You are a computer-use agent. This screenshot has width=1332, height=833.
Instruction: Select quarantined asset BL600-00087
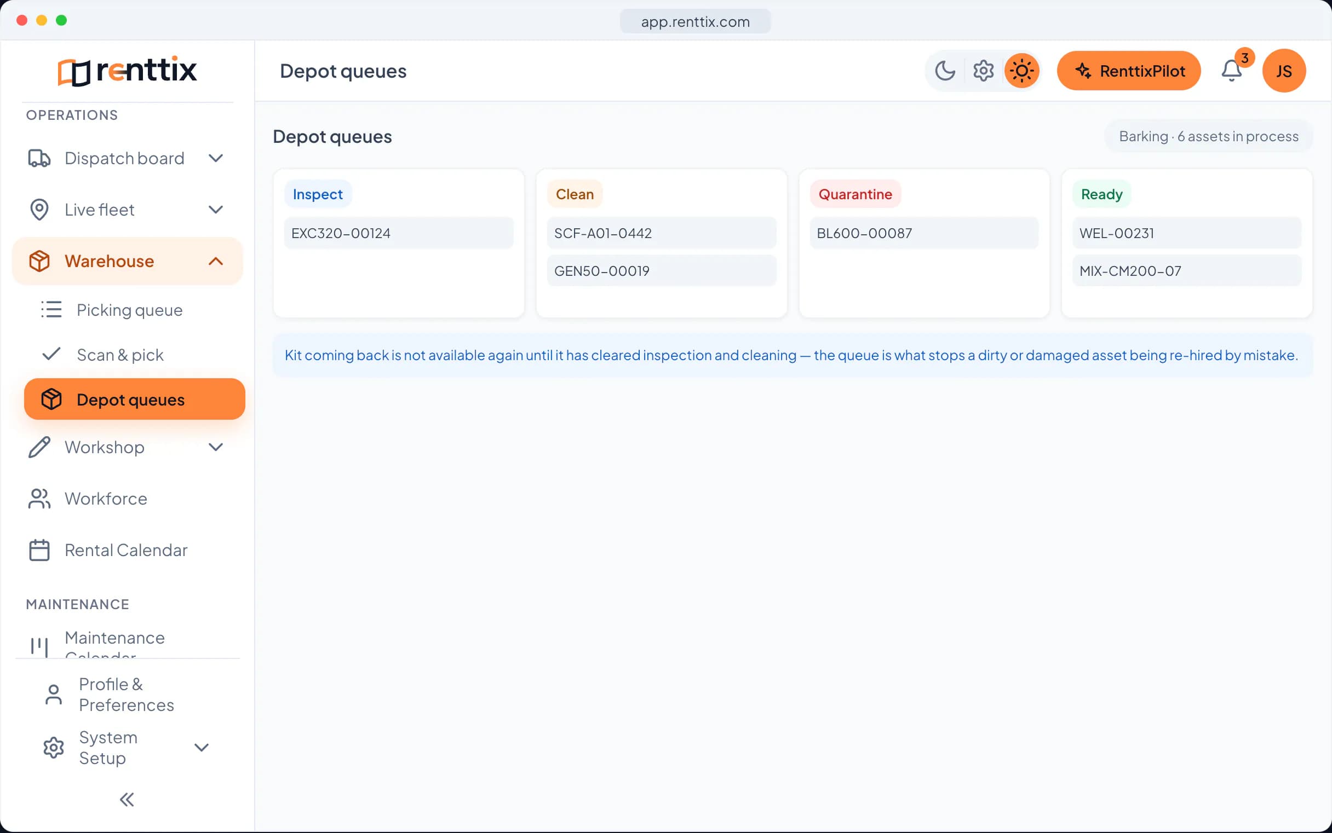click(x=924, y=233)
